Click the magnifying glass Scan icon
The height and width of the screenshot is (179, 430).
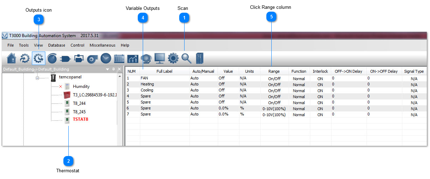(x=186, y=58)
